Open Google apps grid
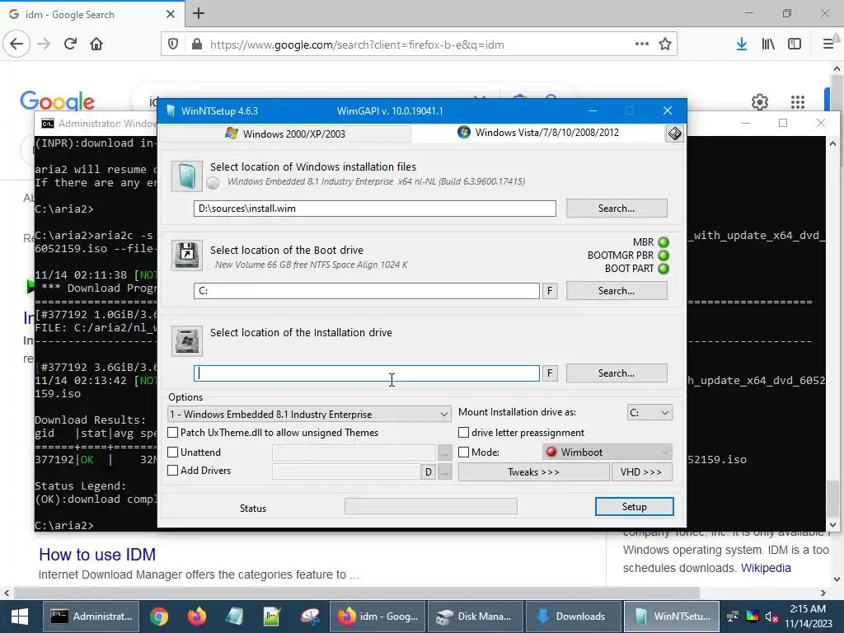This screenshot has width=844, height=633. point(798,101)
